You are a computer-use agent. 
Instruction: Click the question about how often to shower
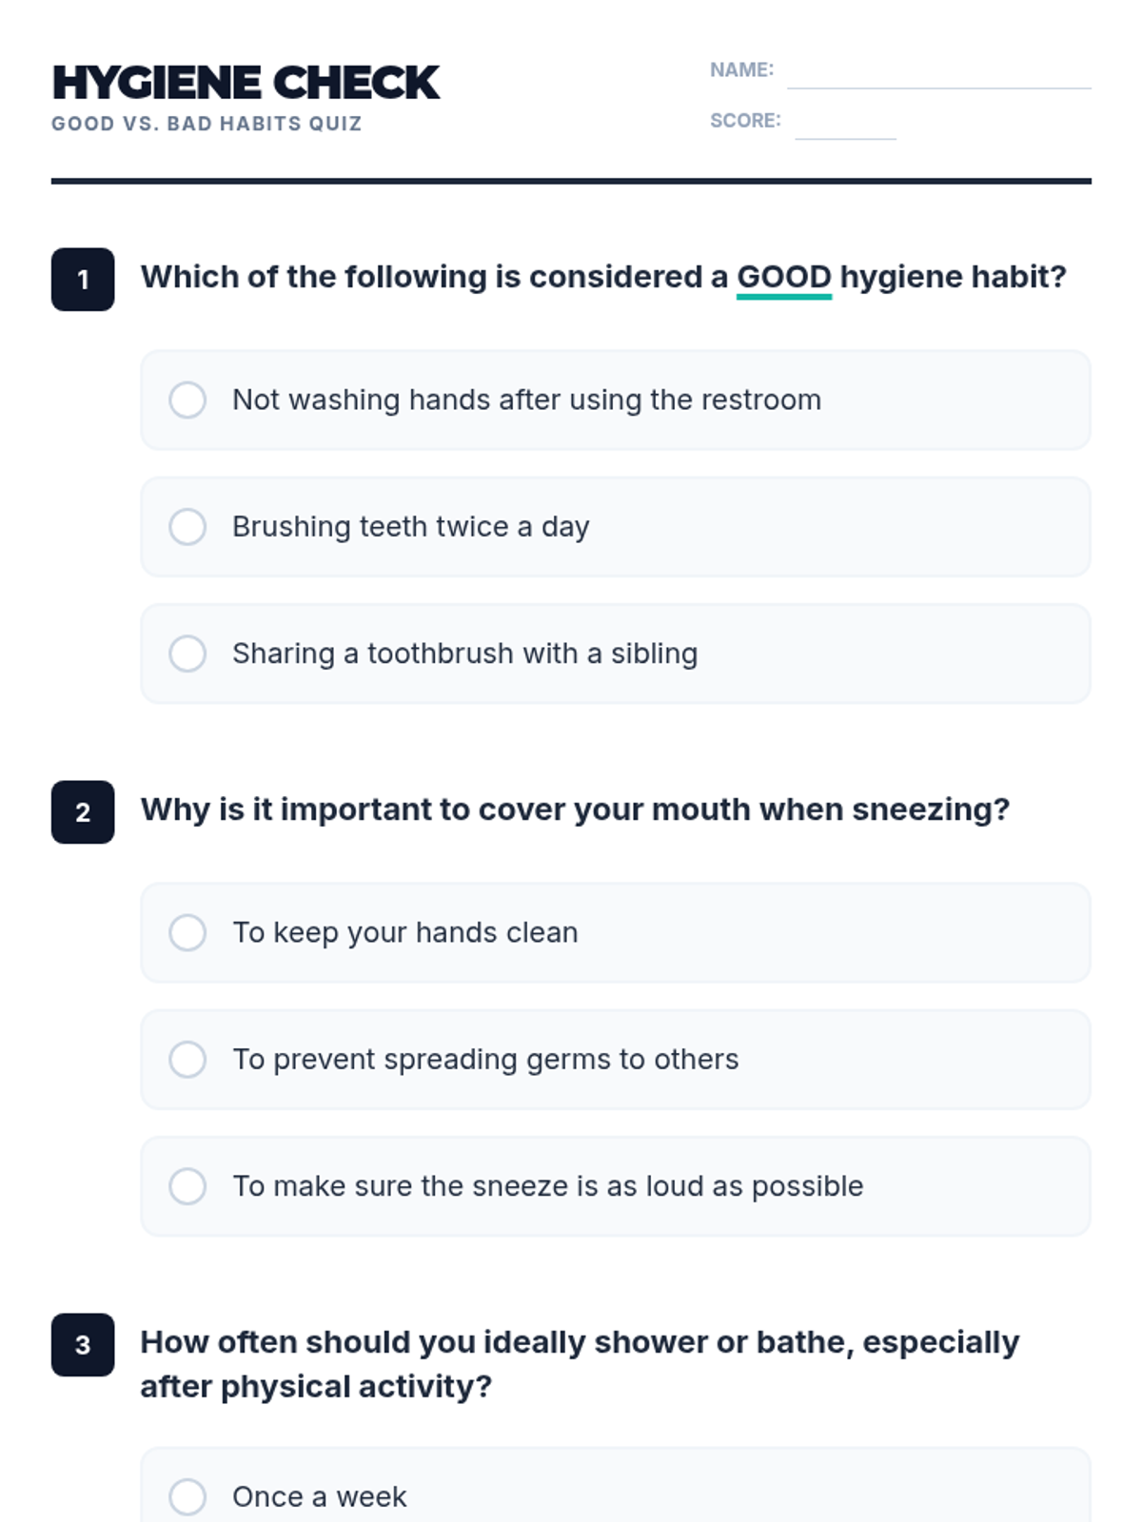pos(579,1363)
